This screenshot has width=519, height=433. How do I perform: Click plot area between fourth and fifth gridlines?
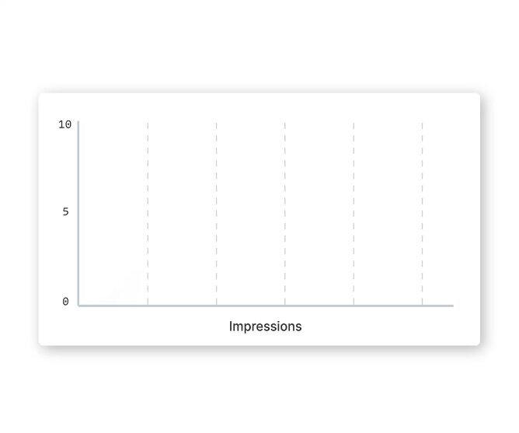pyautogui.click(x=388, y=213)
